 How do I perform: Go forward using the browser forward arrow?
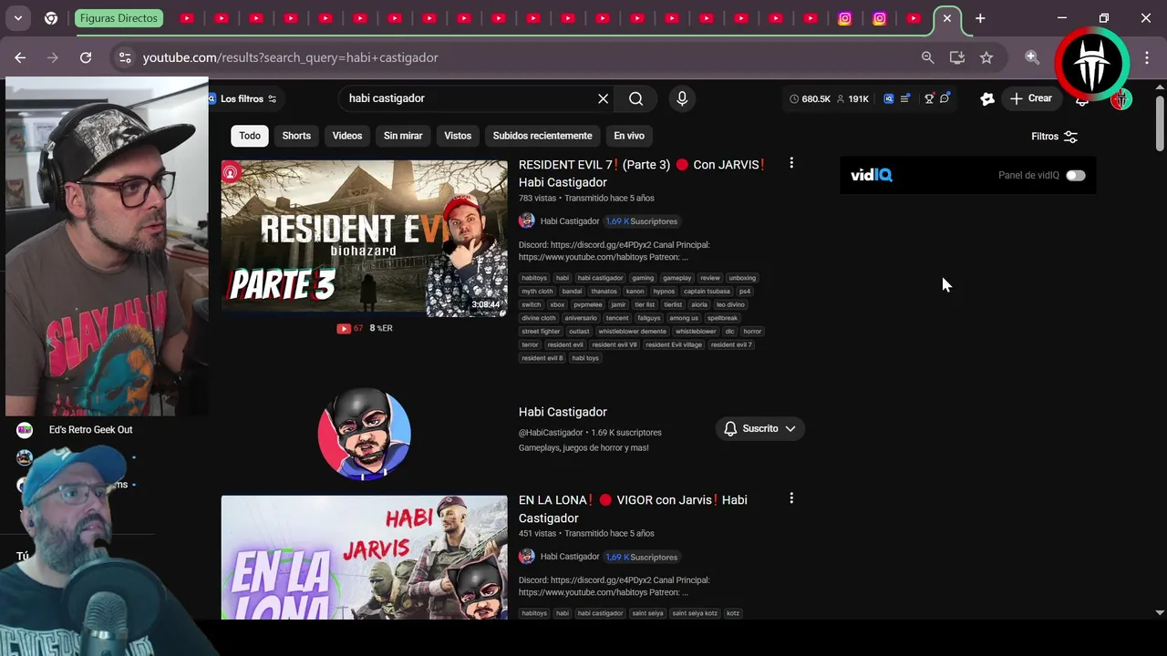[53, 57]
